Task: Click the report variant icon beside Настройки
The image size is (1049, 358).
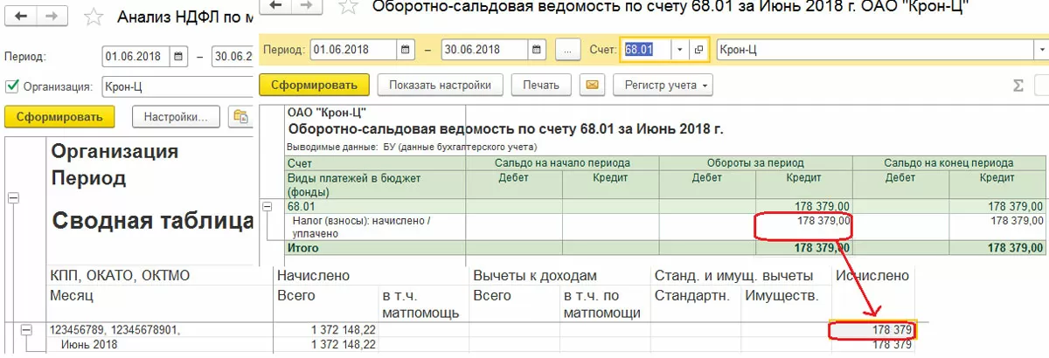Action: (x=240, y=116)
